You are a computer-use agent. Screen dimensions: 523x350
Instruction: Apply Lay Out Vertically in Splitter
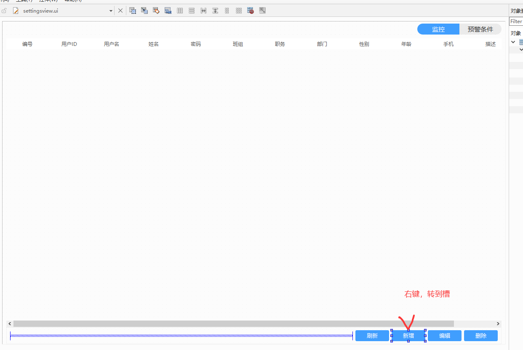click(x=215, y=11)
